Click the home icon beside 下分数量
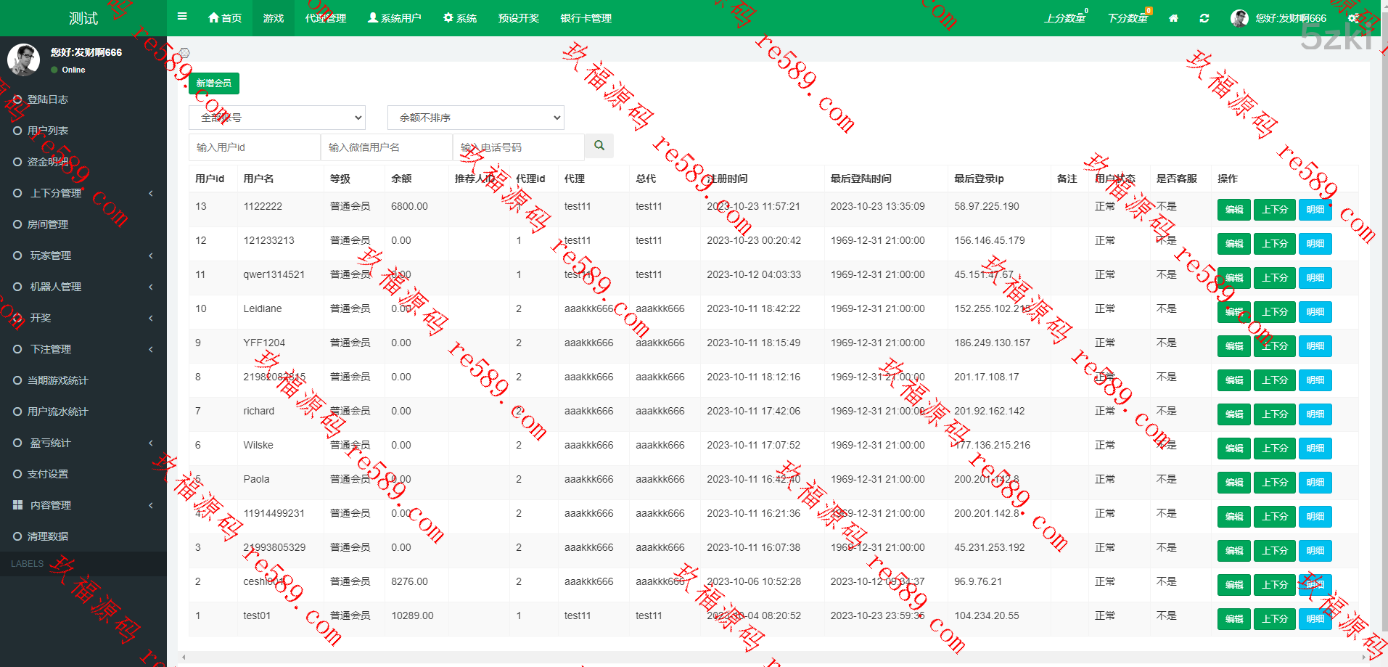Screen dimensions: 1388x667 click(1173, 18)
